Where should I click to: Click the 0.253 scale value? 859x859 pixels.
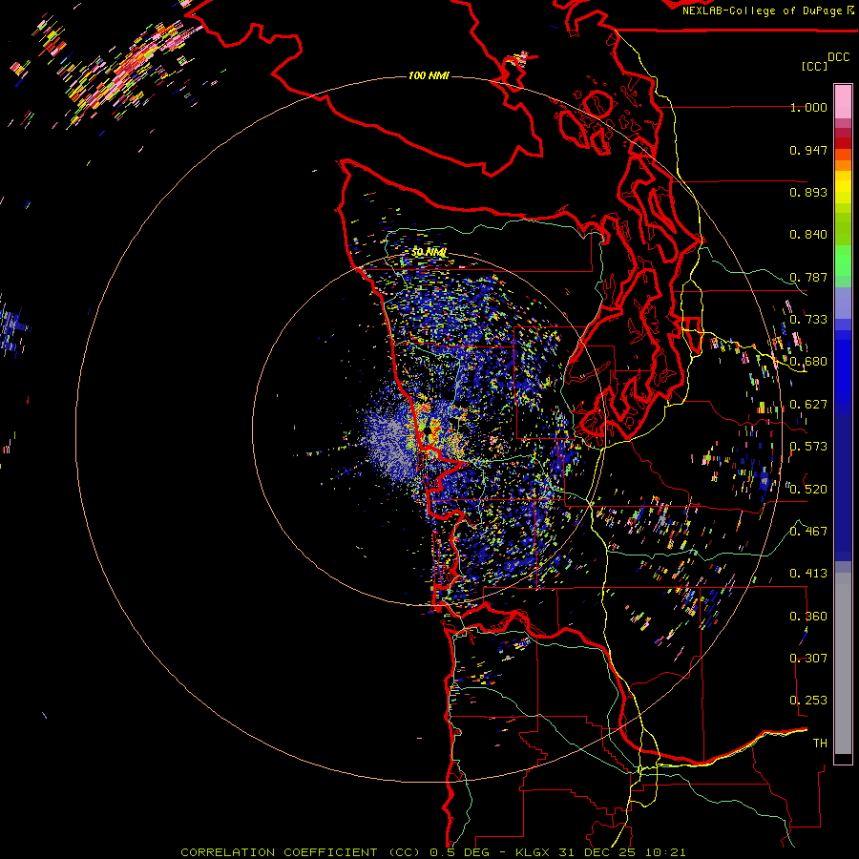click(808, 701)
